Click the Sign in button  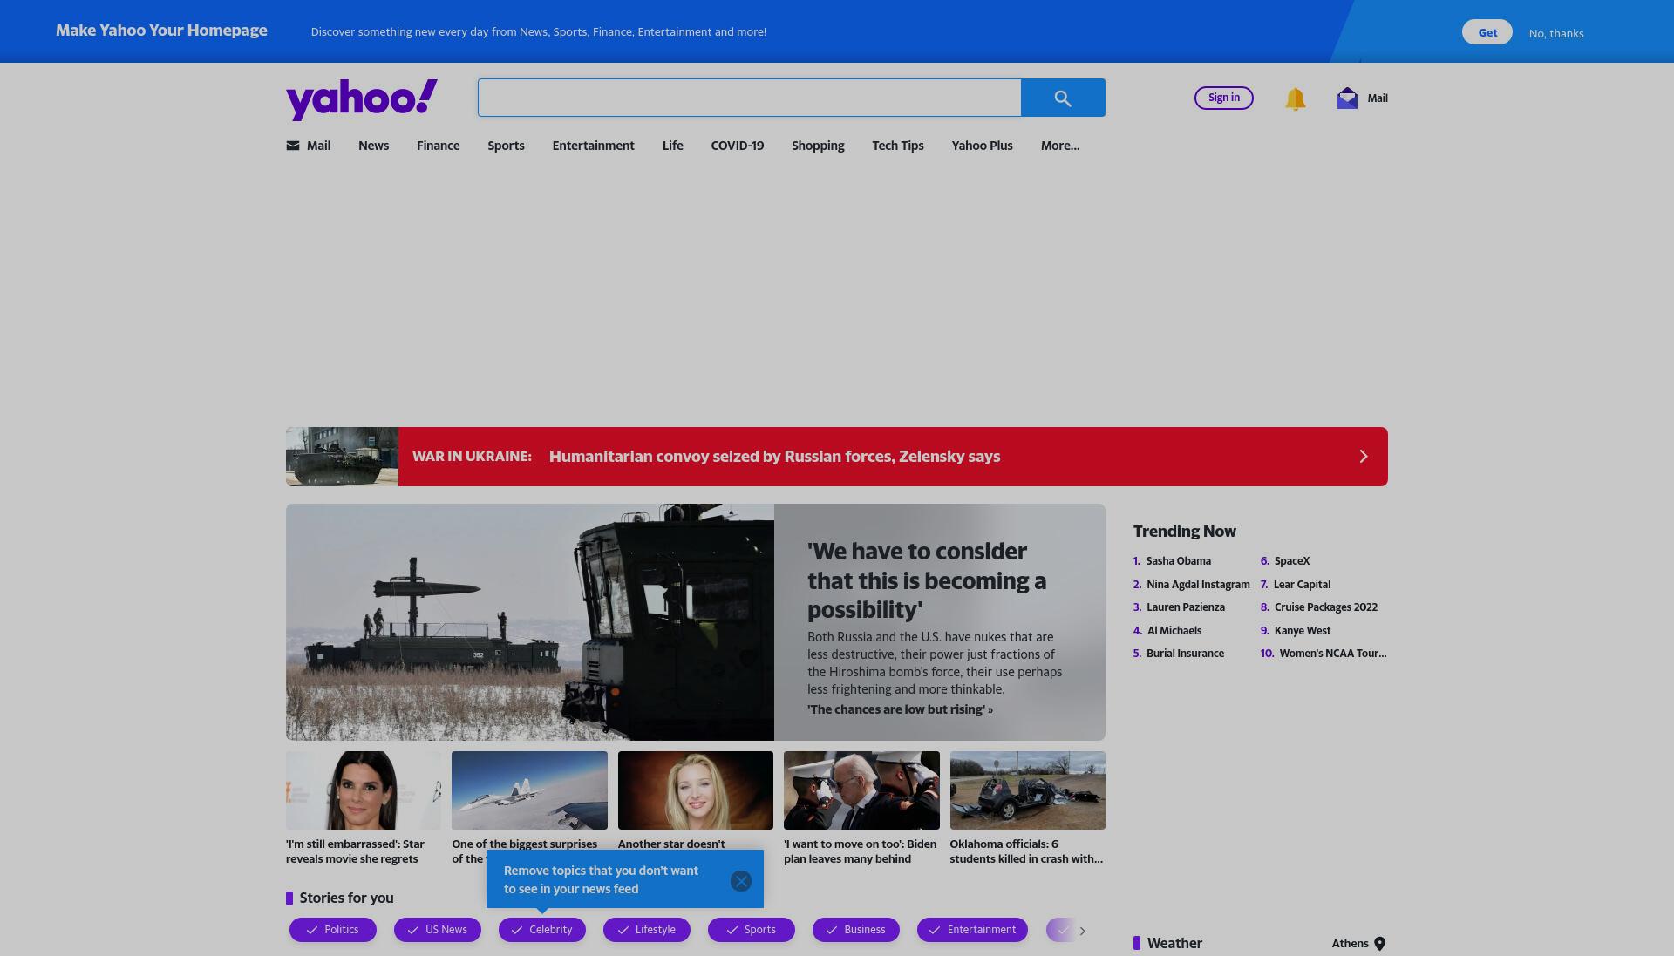[x=1223, y=98]
